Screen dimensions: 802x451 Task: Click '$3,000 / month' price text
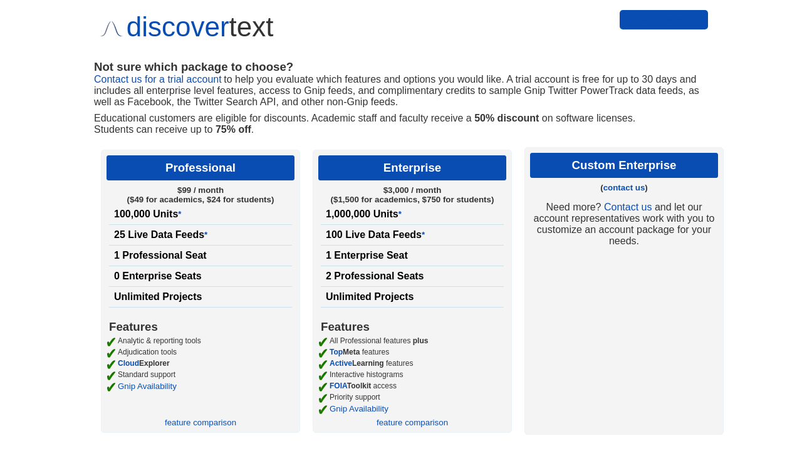pyautogui.click(x=412, y=190)
